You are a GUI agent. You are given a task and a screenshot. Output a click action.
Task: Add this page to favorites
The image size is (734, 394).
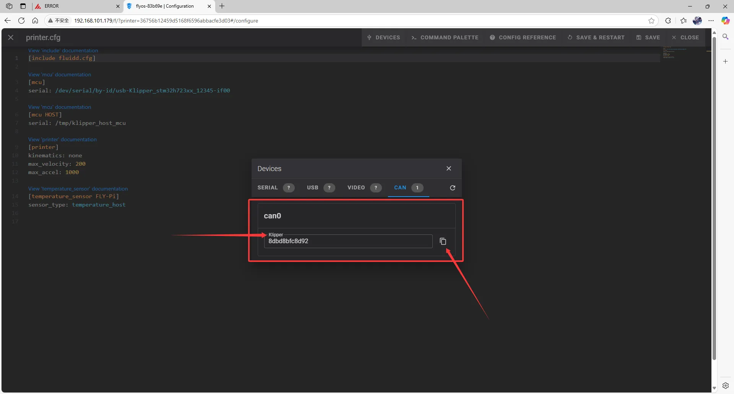pos(651,21)
